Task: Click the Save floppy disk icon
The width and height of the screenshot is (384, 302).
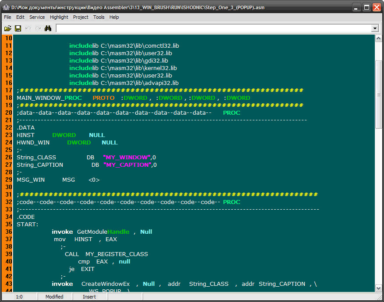Action: (18, 28)
